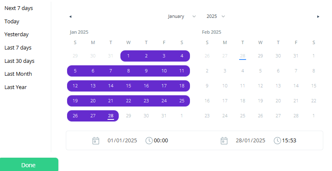This screenshot has width=332, height=171.
Task: Click the start date calendar icon
Action: (96, 141)
